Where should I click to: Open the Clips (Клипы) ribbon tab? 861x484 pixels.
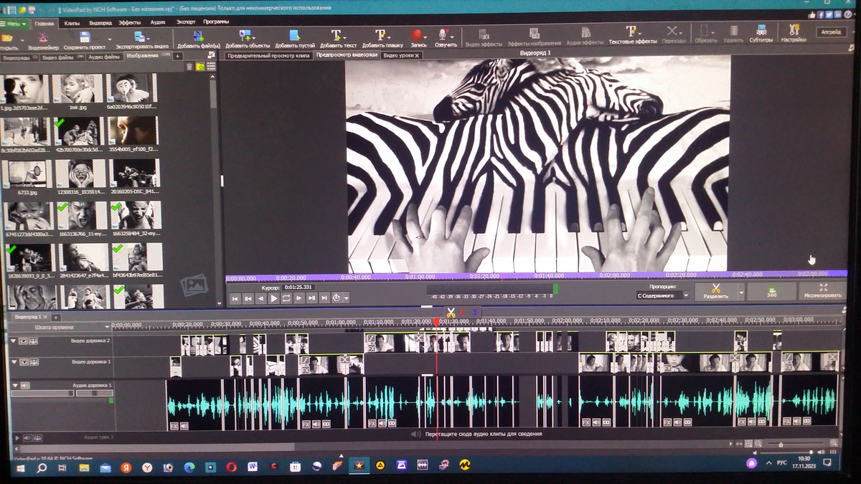(72, 24)
